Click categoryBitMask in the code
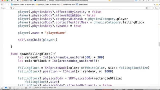 point(69,19)
